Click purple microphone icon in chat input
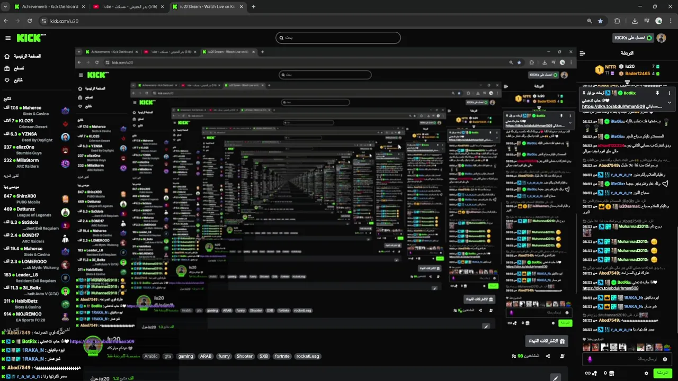The width and height of the screenshot is (678, 381). (x=590, y=359)
